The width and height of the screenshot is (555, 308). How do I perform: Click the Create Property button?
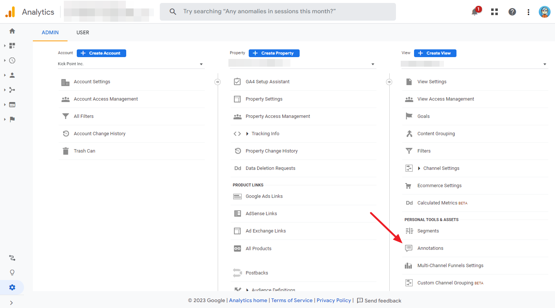pos(274,53)
